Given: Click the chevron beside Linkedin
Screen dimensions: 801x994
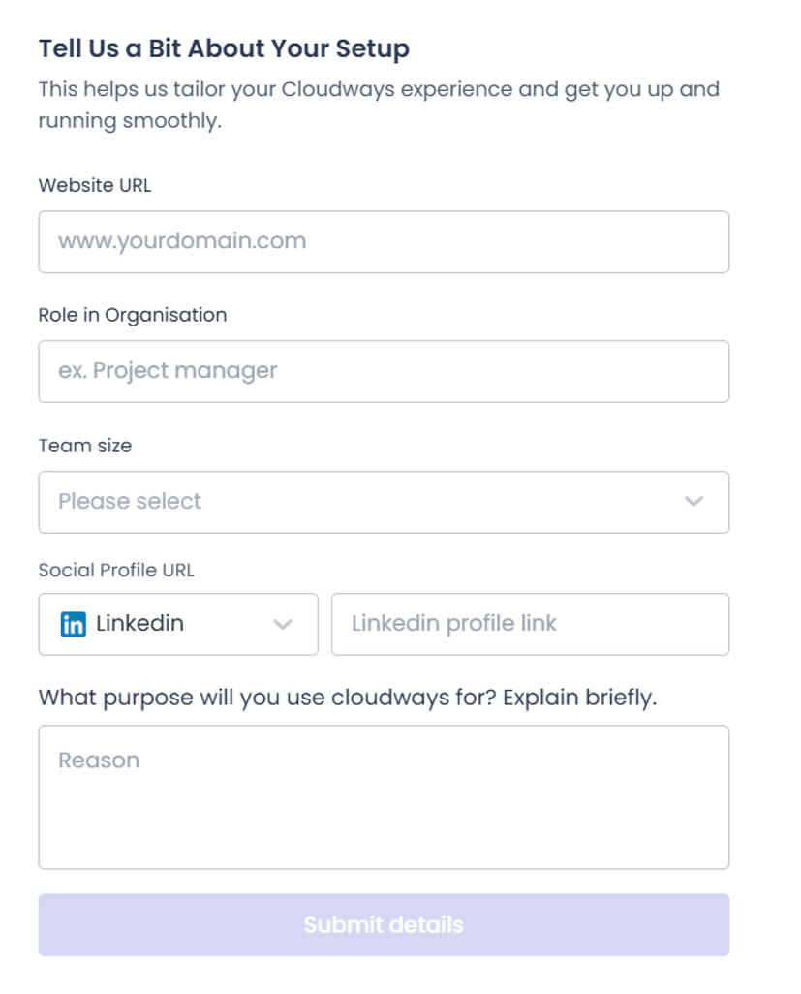Looking at the screenshot, I should click(x=283, y=625).
